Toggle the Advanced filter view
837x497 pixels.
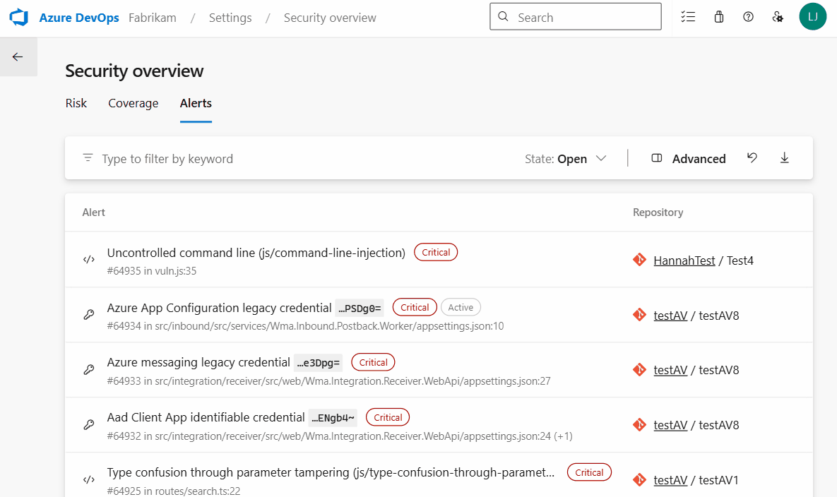(689, 158)
